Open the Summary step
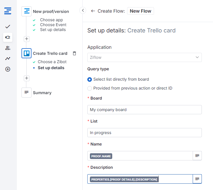 tap(42, 93)
